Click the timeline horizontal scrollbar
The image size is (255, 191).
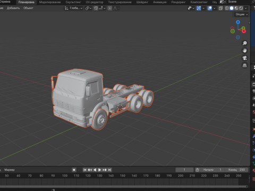click(x=124, y=186)
